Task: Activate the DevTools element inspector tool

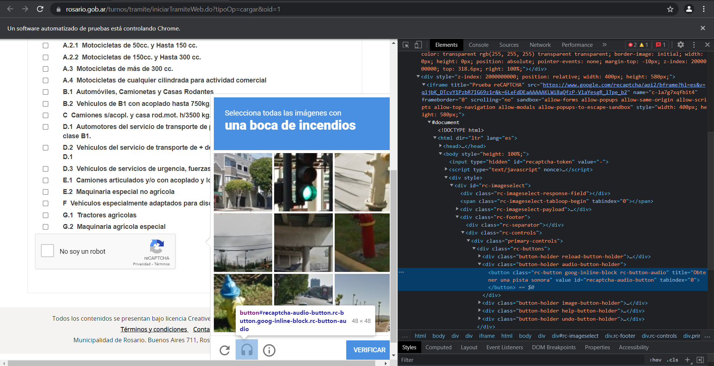Action: click(406, 45)
